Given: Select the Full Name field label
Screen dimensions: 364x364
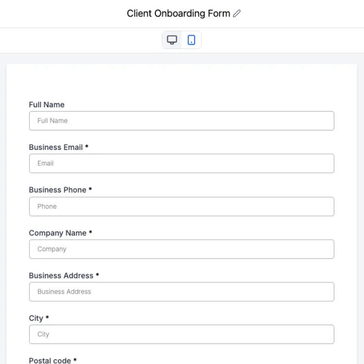Looking at the screenshot, I should click(47, 105).
